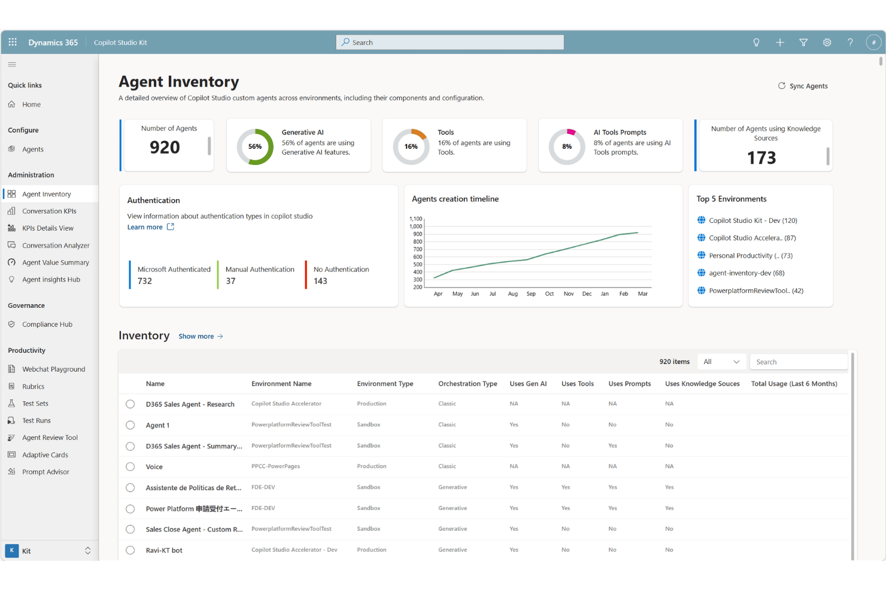Select the D365 Sales Agent - Research row
Viewport: 886px width, 590px height.
pyautogui.click(x=130, y=404)
